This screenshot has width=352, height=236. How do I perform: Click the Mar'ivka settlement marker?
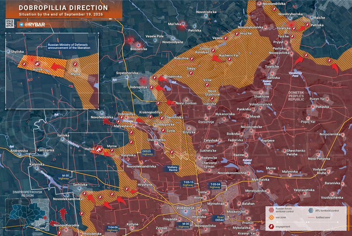tap(183, 24)
